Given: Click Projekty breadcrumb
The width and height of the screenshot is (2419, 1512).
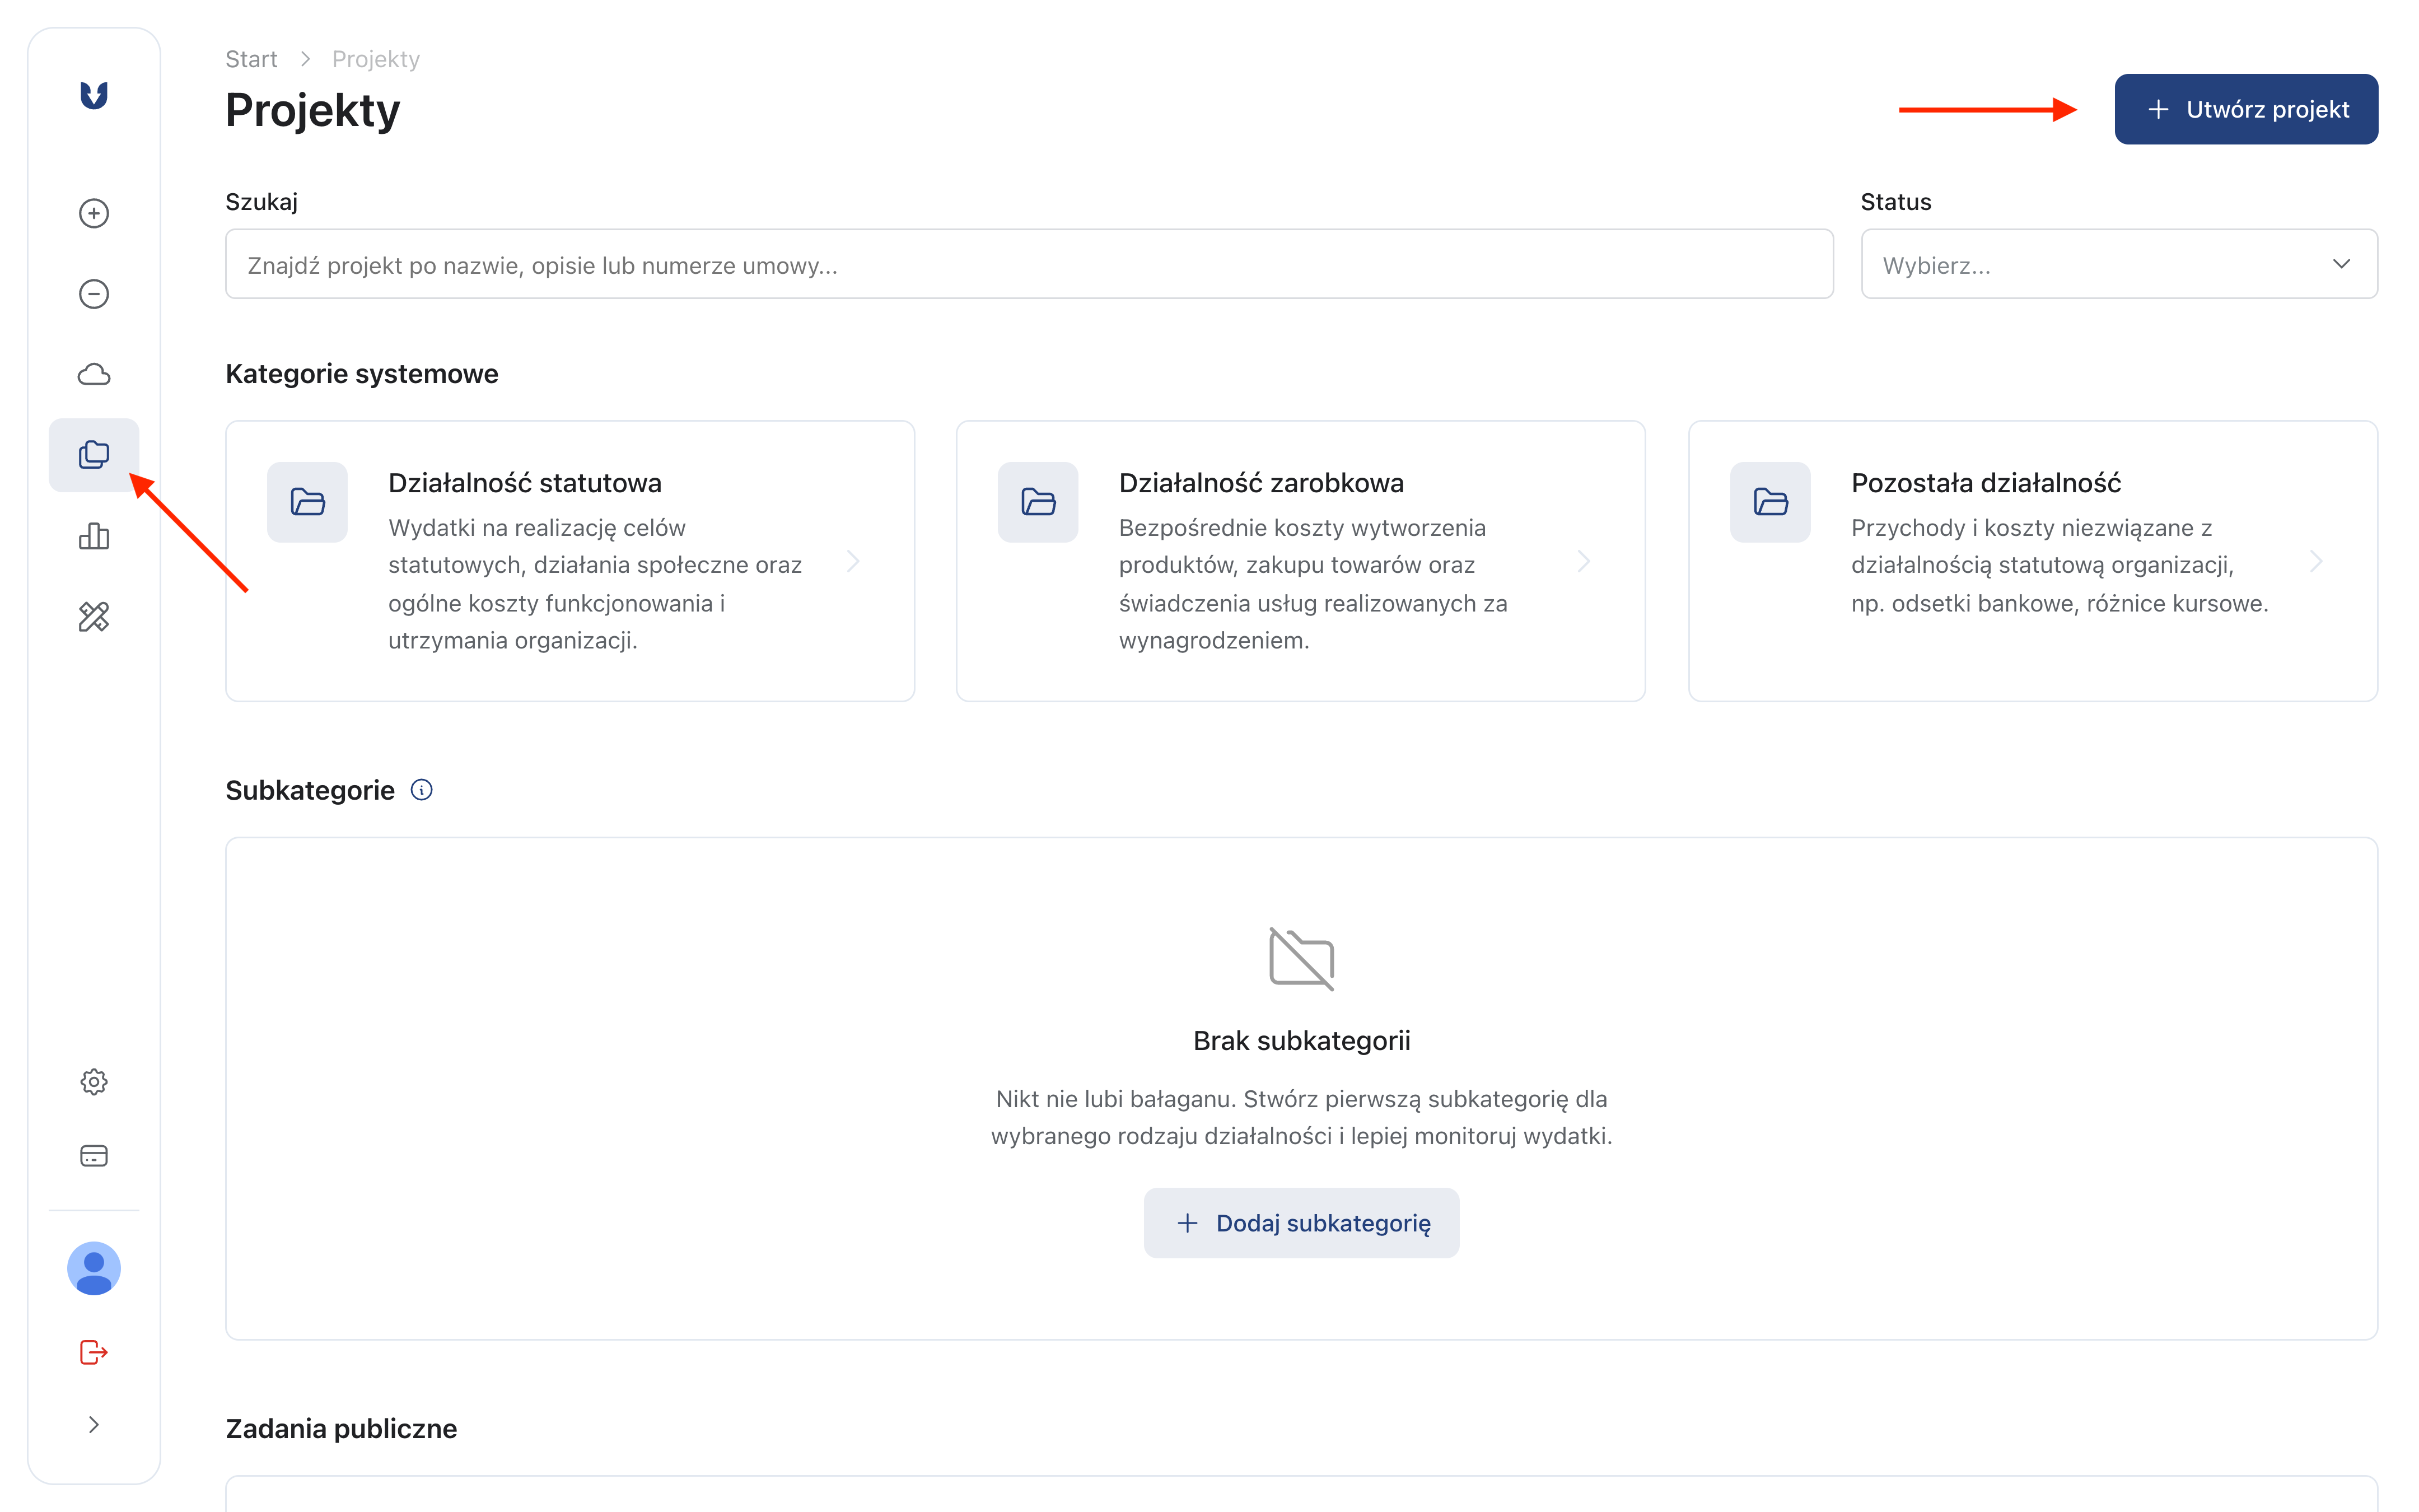Looking at the screenshot, I should [376, 59].
